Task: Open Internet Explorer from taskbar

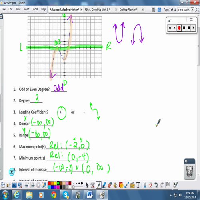Action: point(17,195)
